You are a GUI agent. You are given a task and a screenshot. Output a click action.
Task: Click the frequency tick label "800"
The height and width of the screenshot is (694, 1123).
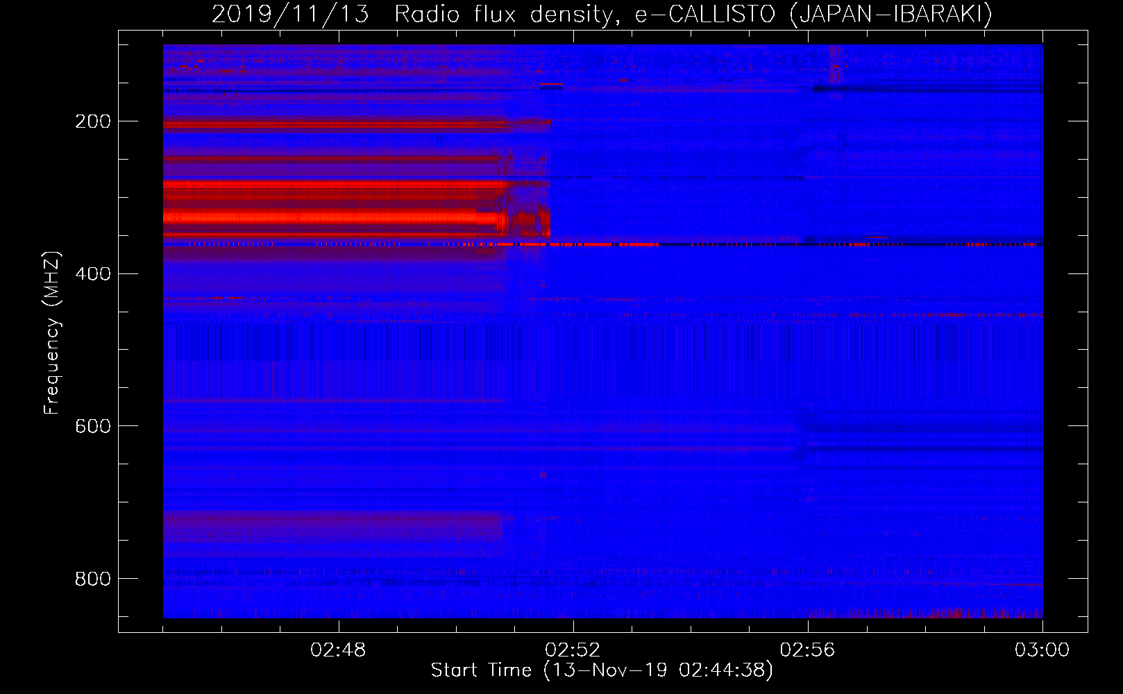click(93, 579)
